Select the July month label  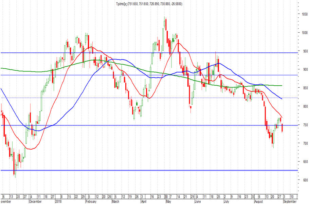click(226, 202)
